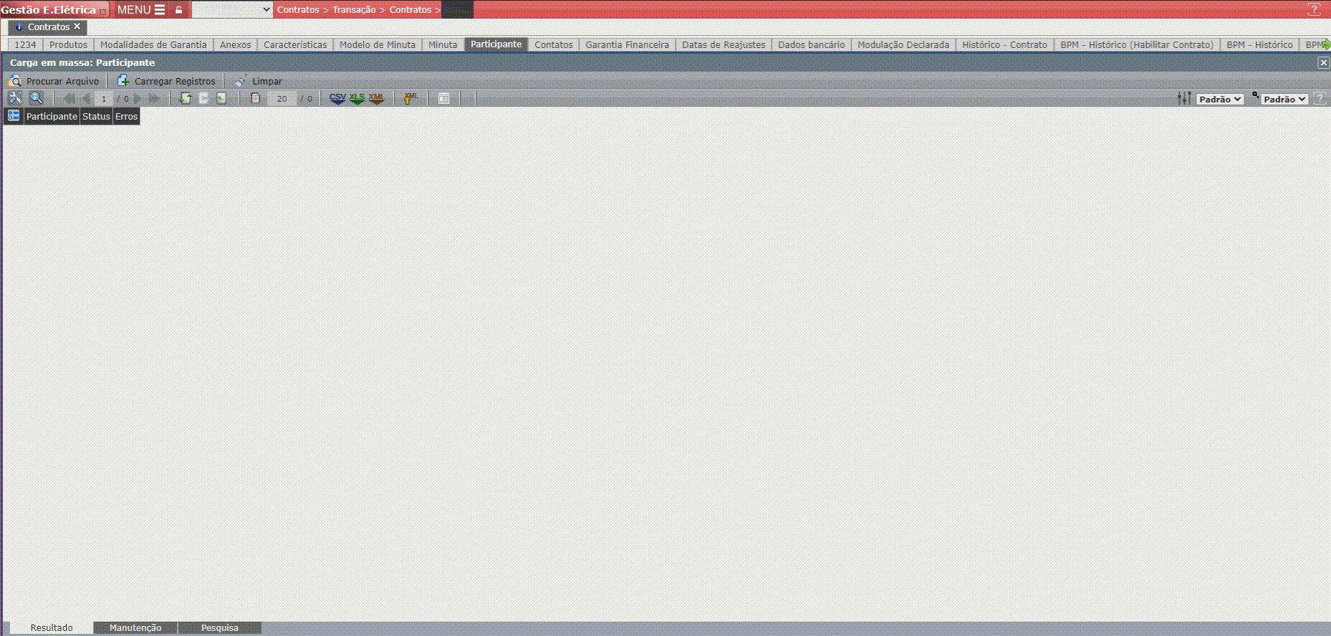The width and height of the screenshot is (1331, 636).
Task: Sort by Erros column header
Action: pyautogui.click(x=126, y=116)
